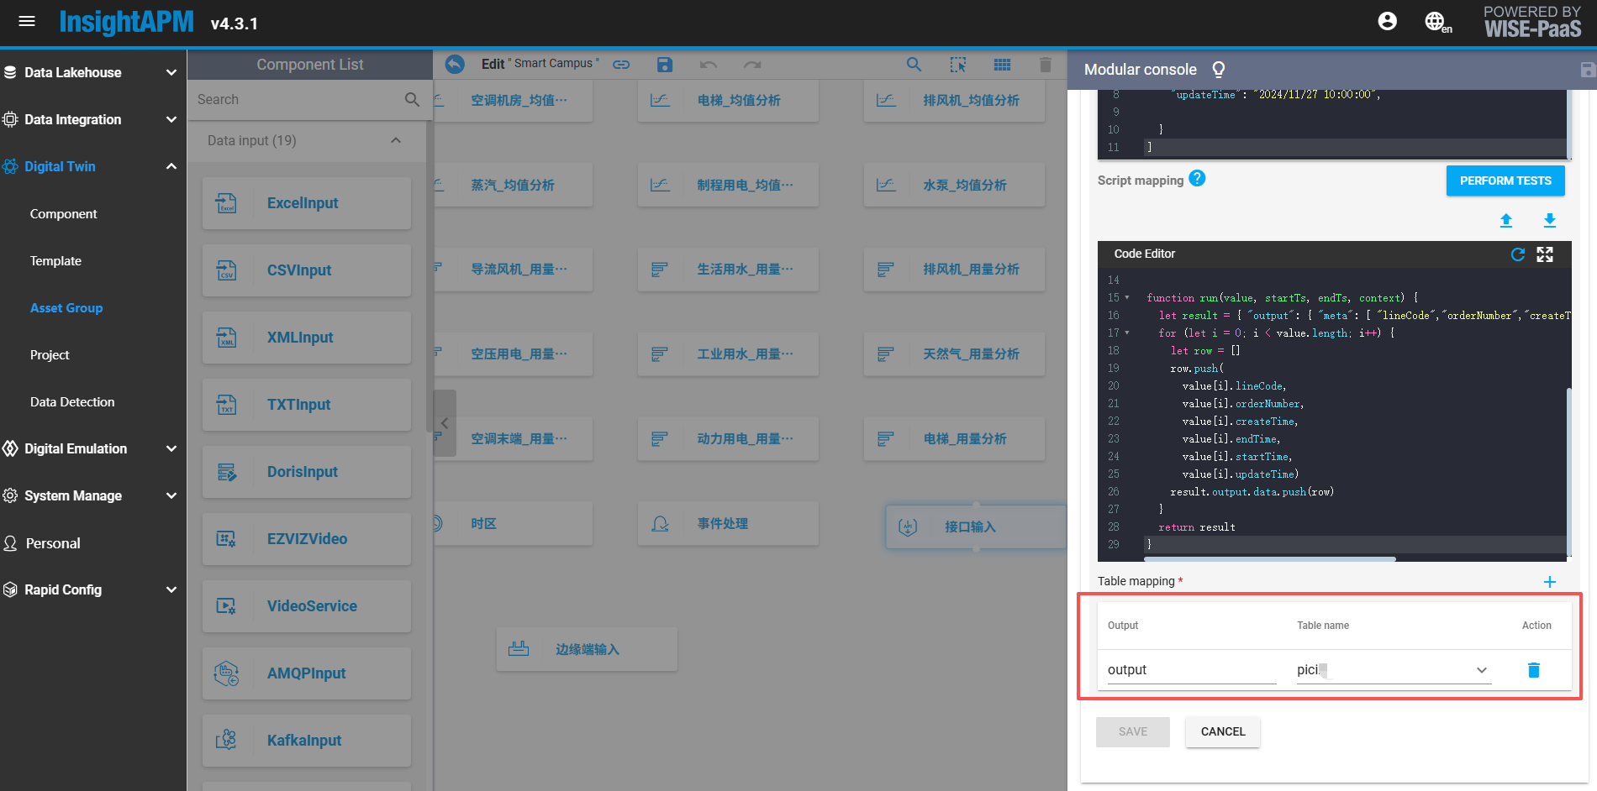This screenshot has height=791, width=1597.
Task: Collapse the component list side panel
Action: click(x=445, y=423)
